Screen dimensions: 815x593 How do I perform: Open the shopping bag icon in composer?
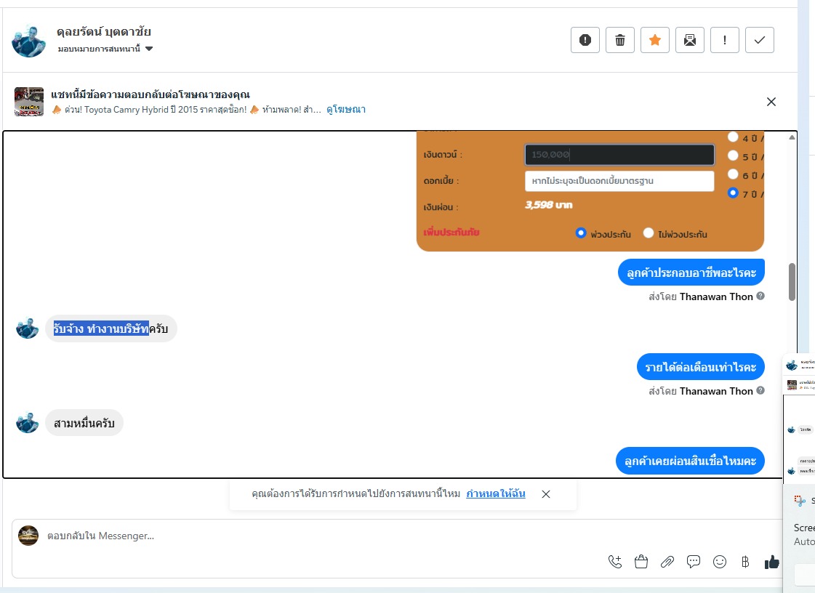click(x=641, y=562)
